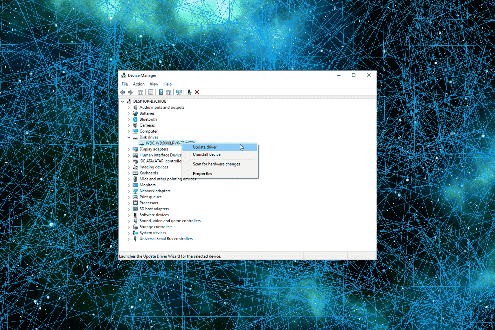495x330 pixels.
Task: Open the Action menu
Action: tap(138, 84)
